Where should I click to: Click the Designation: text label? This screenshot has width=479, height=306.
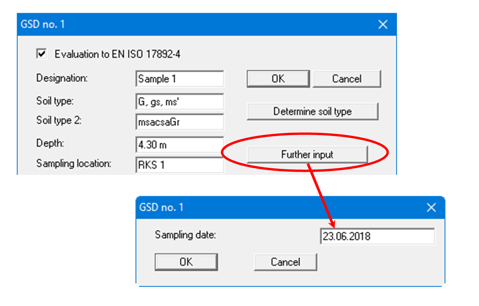(62, 78)
